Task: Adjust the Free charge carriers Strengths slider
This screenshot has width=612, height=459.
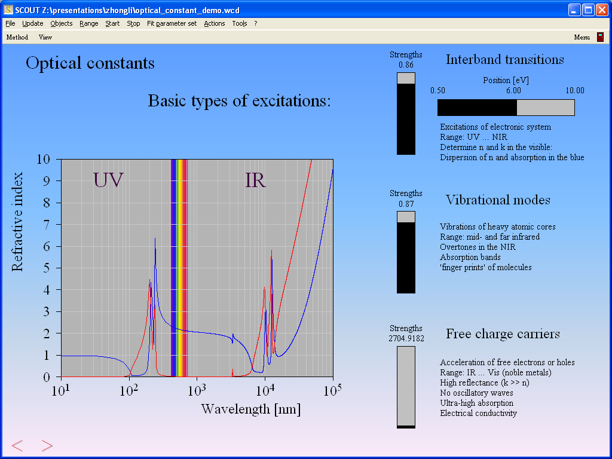Action: tap(406, 387)
